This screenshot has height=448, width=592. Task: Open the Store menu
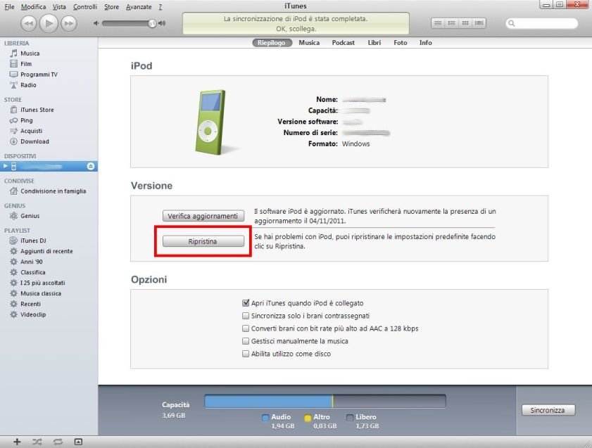111,7
